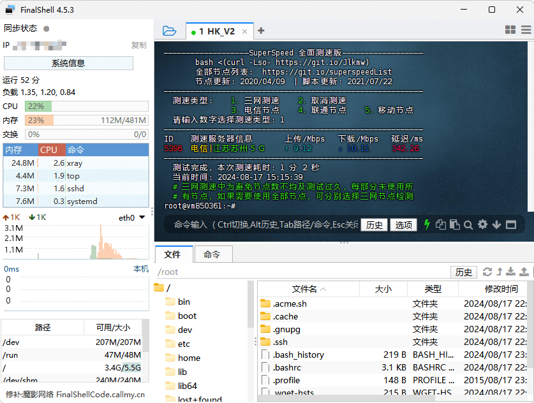
Task: Click the copy icon in command bar
Action: click(441, 224)
